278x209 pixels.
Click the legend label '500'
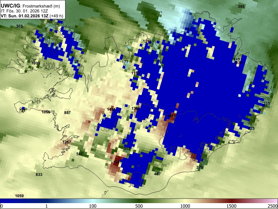point(139,206)
